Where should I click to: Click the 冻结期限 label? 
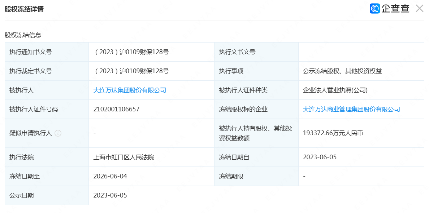(x=231, y=176)
